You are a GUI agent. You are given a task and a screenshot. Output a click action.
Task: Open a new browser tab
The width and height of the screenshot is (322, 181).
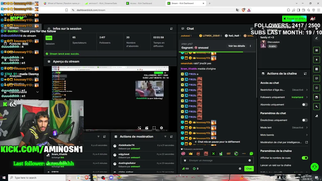point(210,3)
